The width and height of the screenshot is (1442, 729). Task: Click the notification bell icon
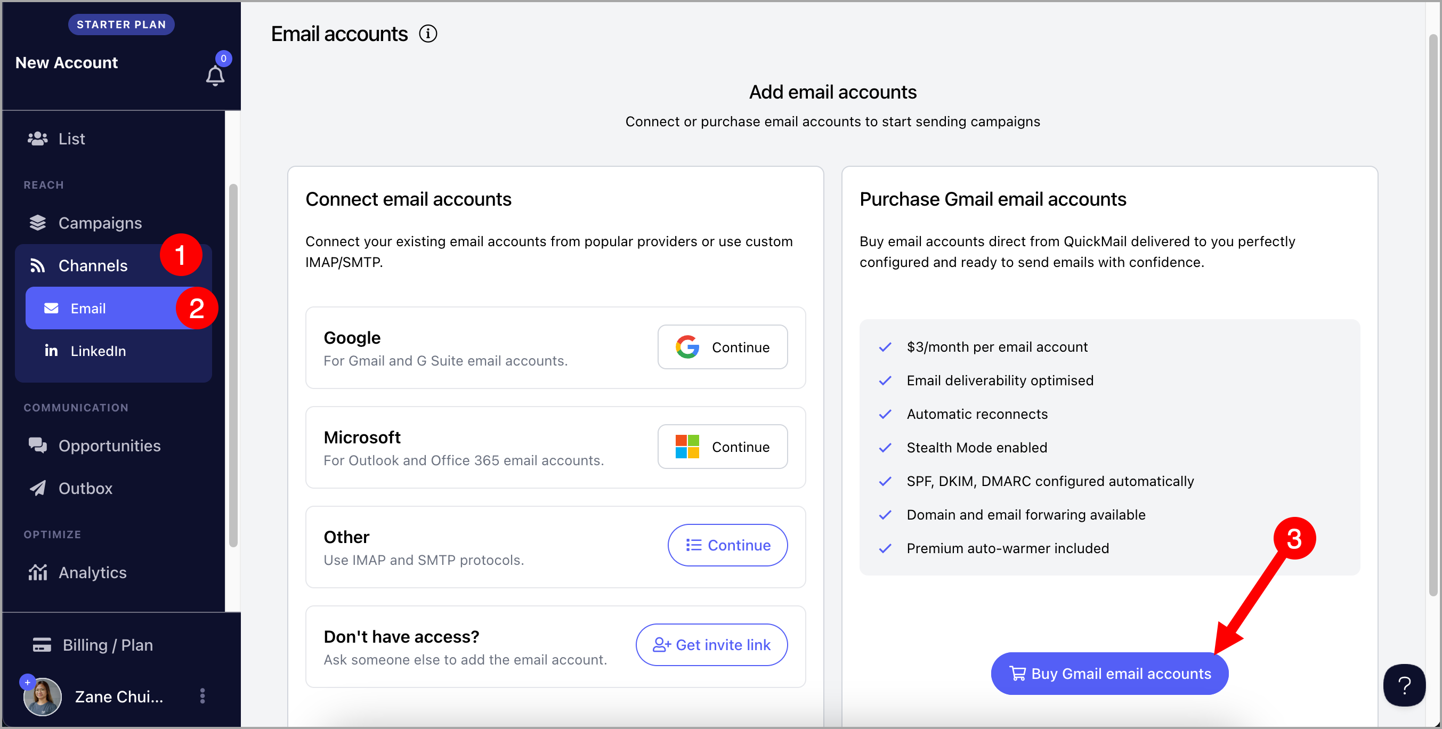point(215,75)
